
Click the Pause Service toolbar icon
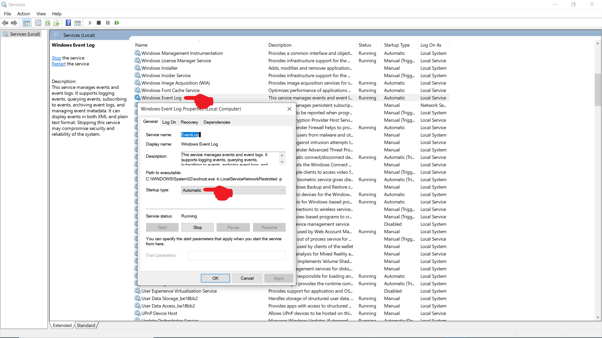(x=108, y=23)
